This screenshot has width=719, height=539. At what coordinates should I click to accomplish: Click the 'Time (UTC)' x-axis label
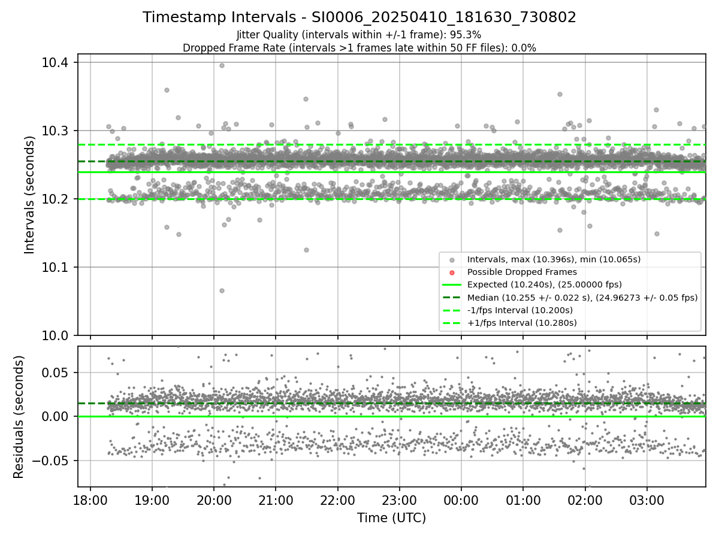pos(391,518)
